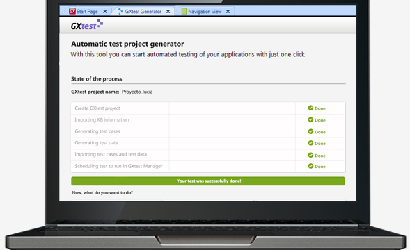Click the Done checkmark for Importing KB information
The width and height of the screenshot is (410, 250).
(x=310, y=119)
